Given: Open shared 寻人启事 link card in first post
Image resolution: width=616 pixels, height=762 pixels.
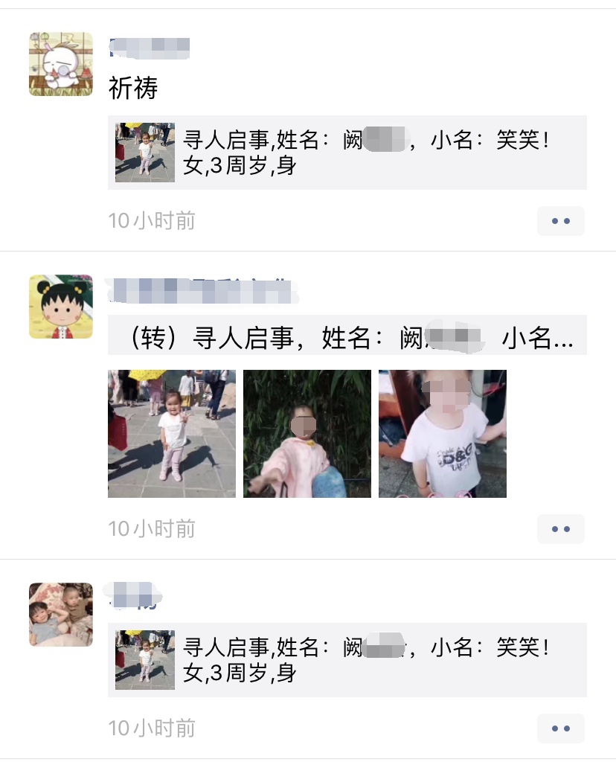Looking at the screenshot, I should click(x=347, y=153).
